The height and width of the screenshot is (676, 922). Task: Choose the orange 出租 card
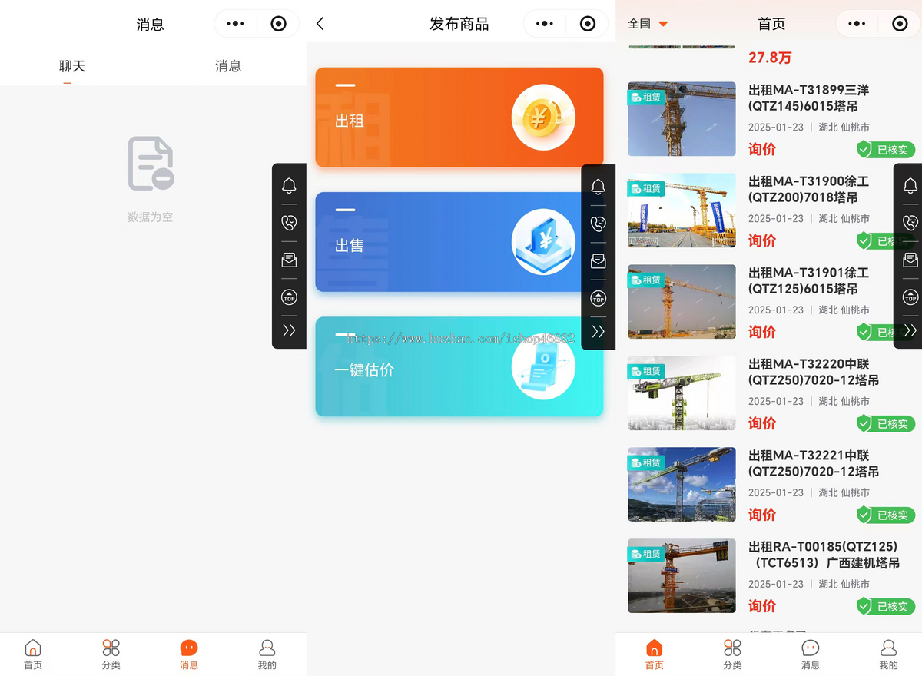pyautogui.click(x=459, y=118)
